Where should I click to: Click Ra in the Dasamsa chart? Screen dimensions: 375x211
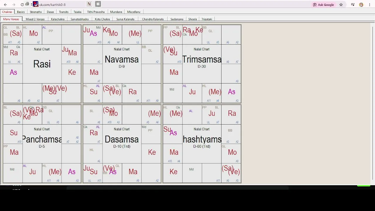94,133
